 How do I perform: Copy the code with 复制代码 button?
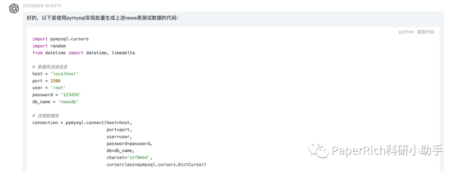click(425, 32)
